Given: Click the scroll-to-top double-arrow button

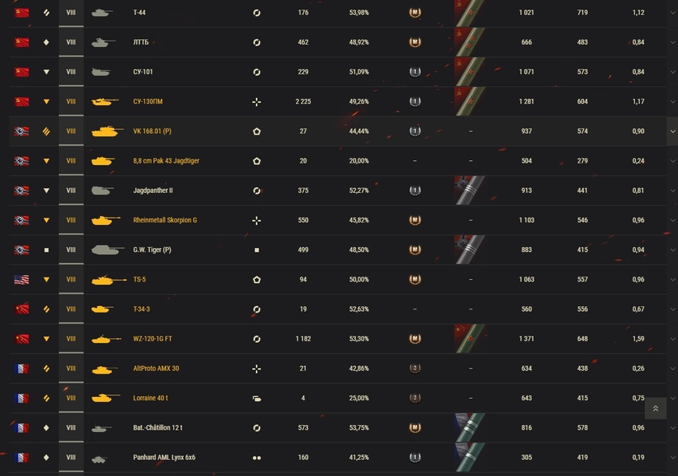Looking at the screenshot, I should click(x=656, y=408).
